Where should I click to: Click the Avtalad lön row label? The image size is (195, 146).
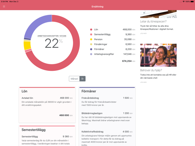tap(27, 98)
